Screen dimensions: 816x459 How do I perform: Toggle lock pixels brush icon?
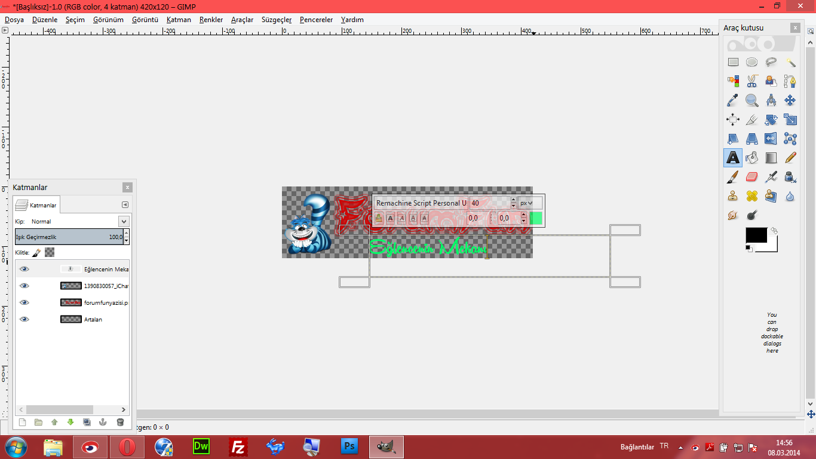click(x=36, y=253)
